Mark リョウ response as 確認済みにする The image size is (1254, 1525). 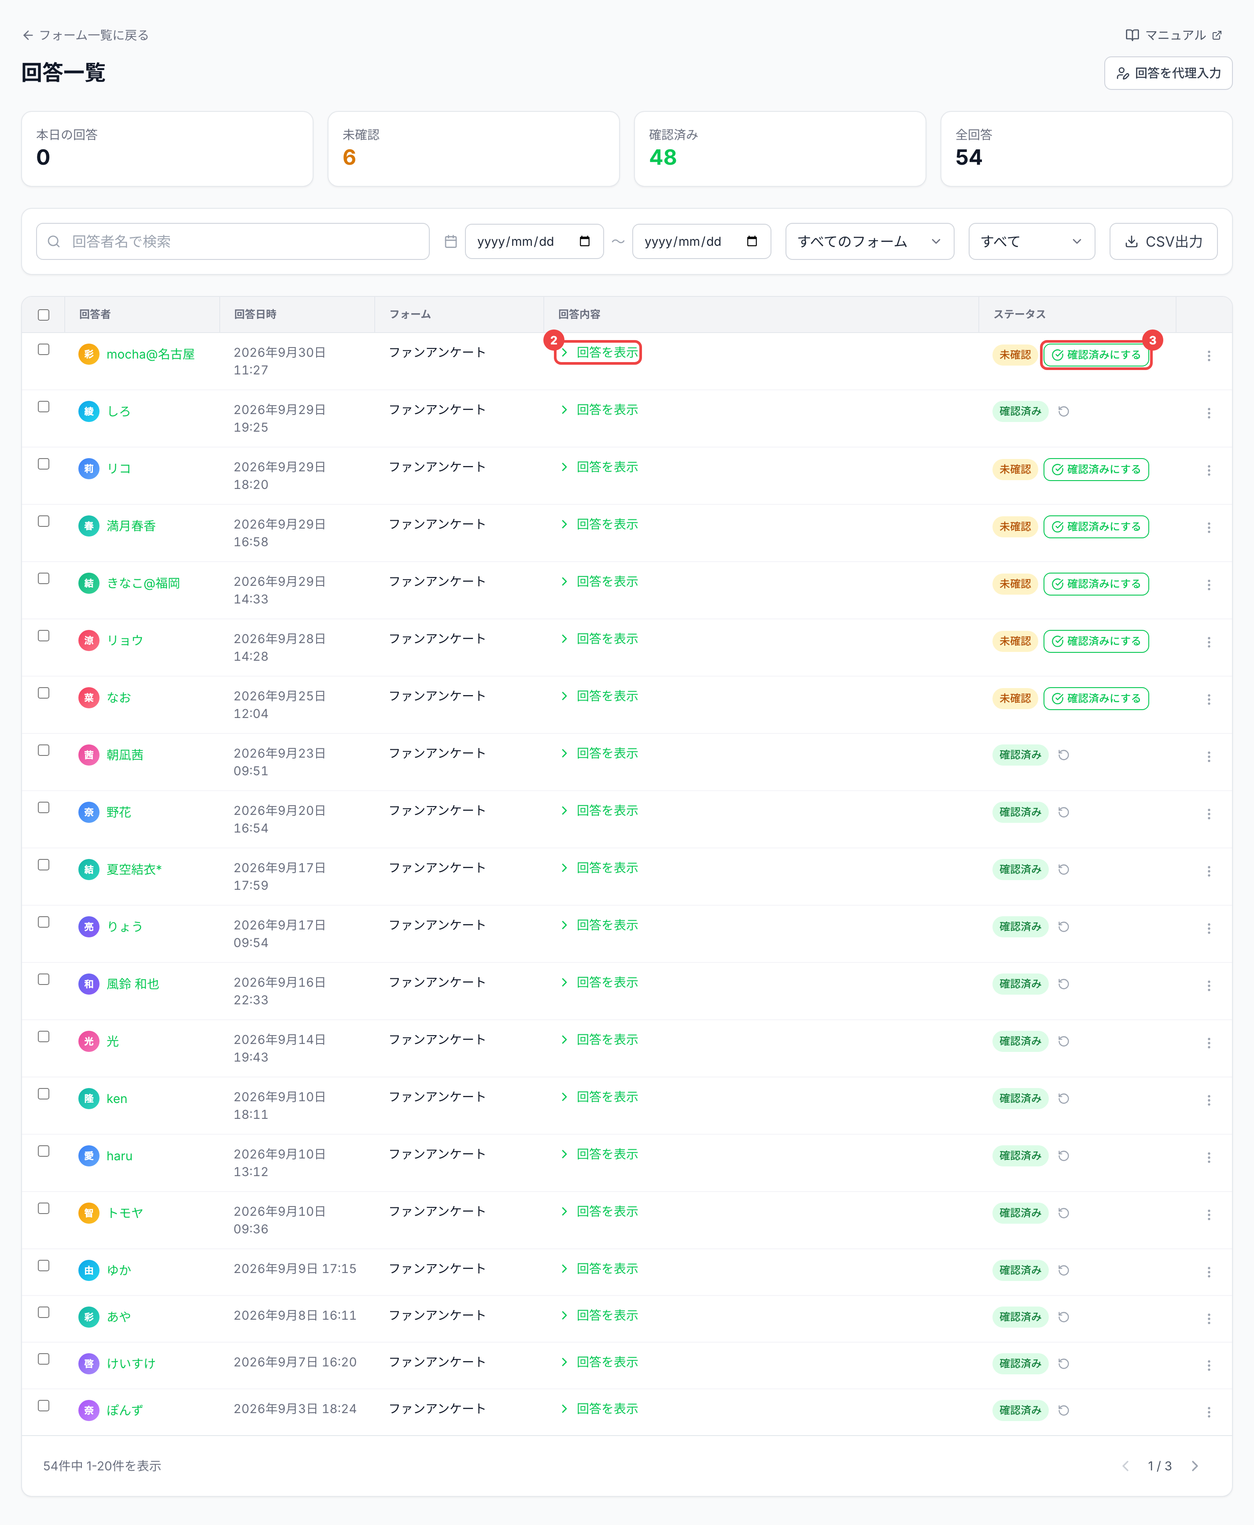pos(1096,641)
